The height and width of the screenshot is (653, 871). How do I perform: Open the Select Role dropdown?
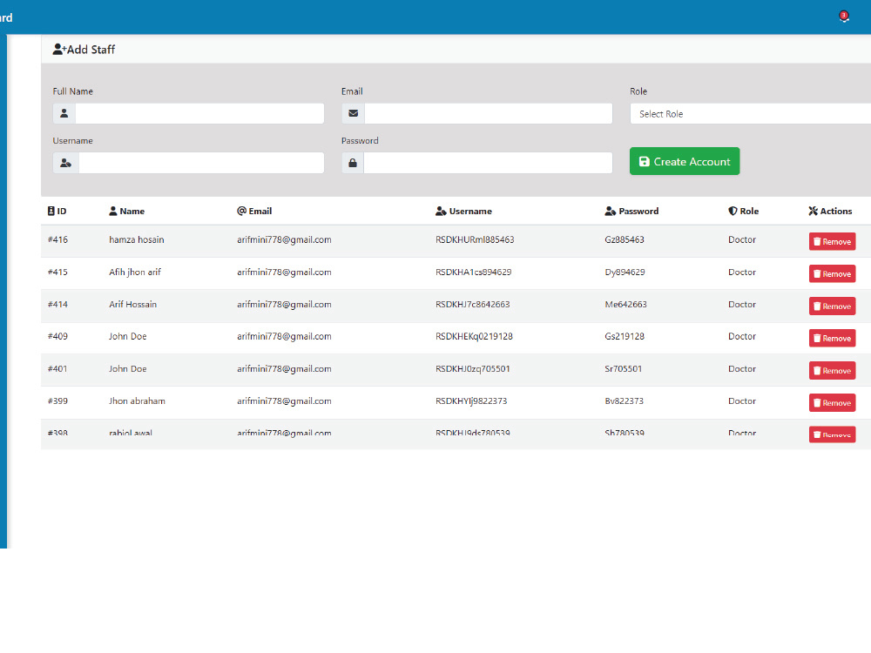[750, 114]
